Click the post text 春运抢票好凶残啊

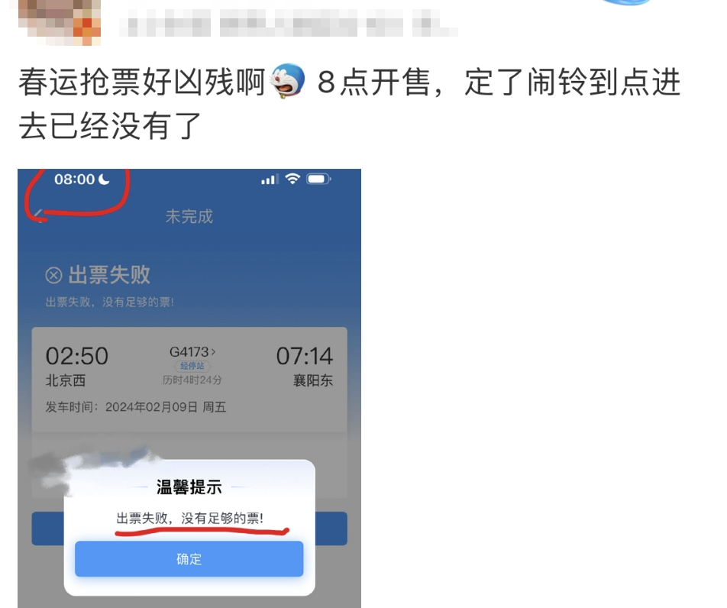point(142,82)
